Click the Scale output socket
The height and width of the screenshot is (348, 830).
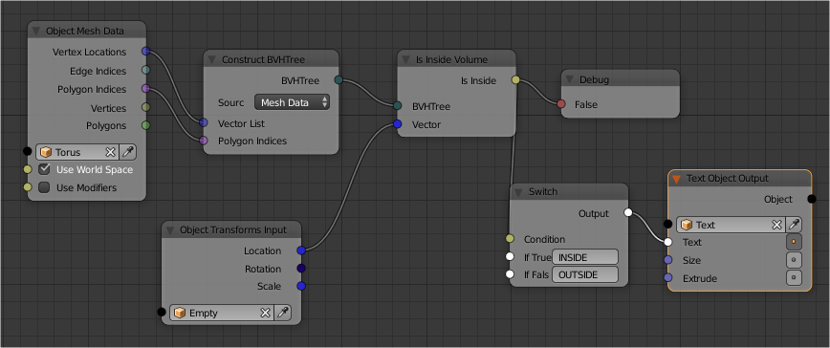click(x=301, y=286)
